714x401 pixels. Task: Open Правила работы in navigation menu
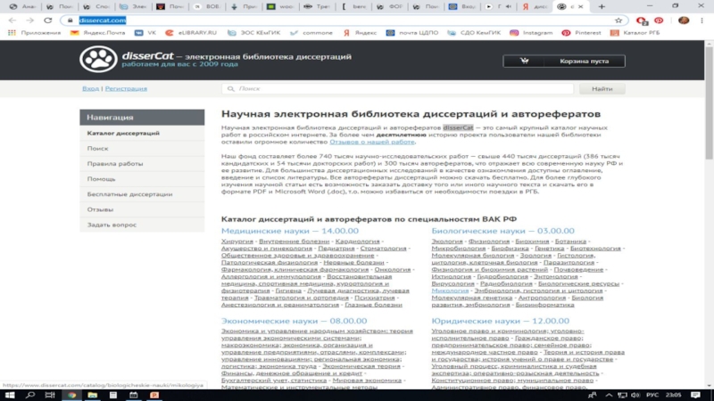click(x=115, y=164)
